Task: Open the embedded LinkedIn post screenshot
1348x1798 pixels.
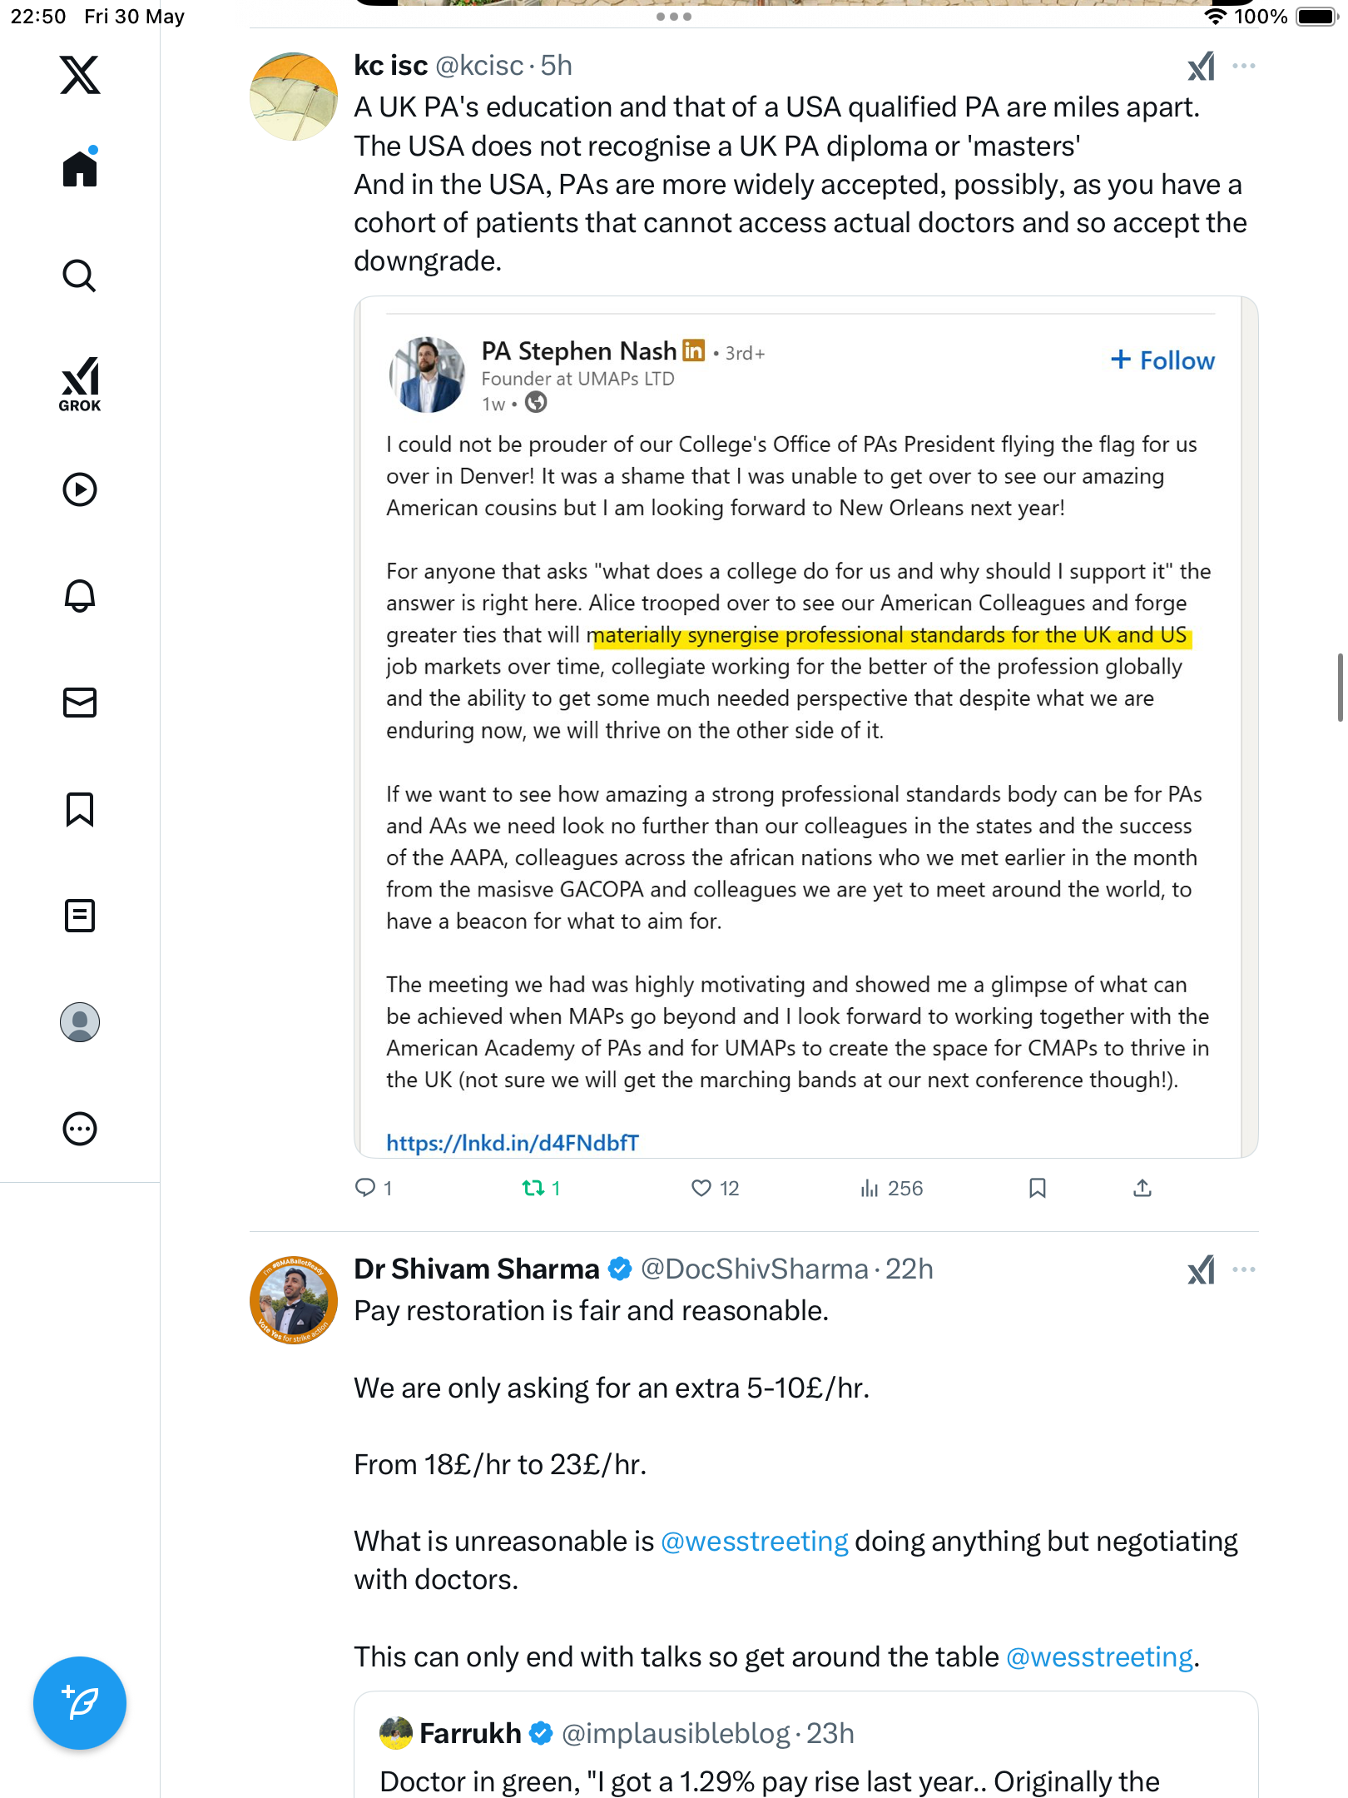Action: point(805,727)
